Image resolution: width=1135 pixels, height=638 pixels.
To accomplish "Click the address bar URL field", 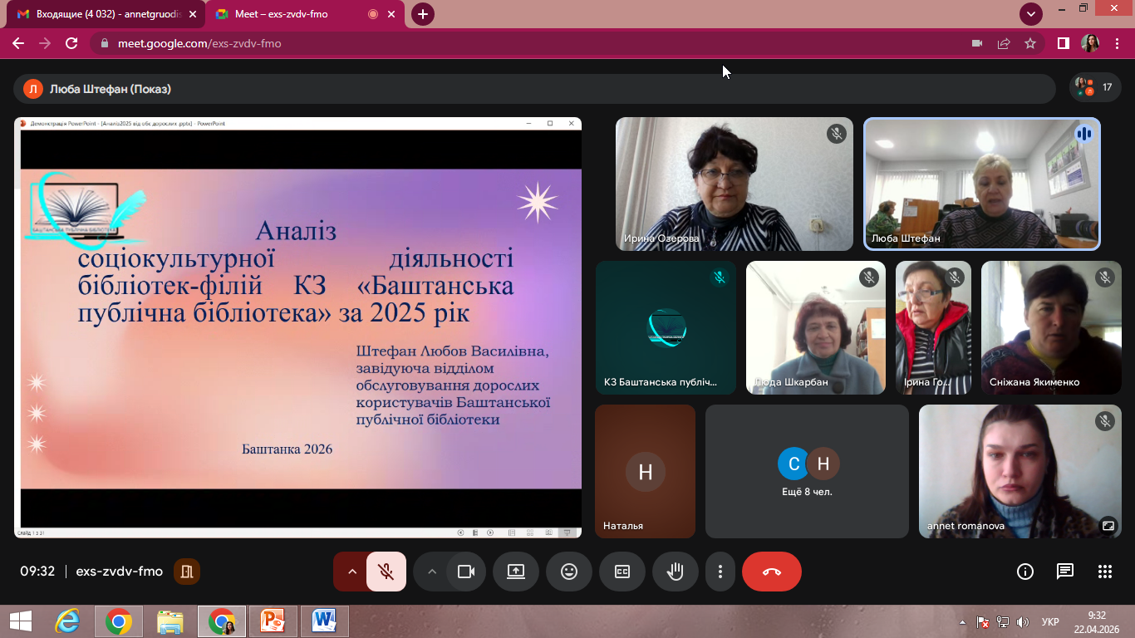I will (532, 43).
